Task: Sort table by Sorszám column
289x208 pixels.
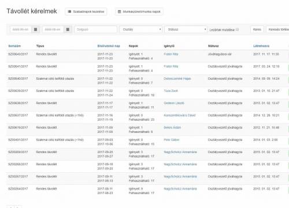Action: (x=14, y=46)
